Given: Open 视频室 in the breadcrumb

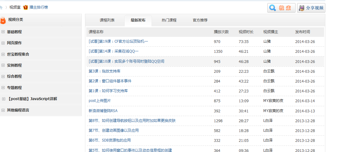Looking at the screenshot, I should [15, 7].
